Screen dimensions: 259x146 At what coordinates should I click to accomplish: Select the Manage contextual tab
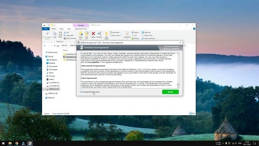coord(81,25)
